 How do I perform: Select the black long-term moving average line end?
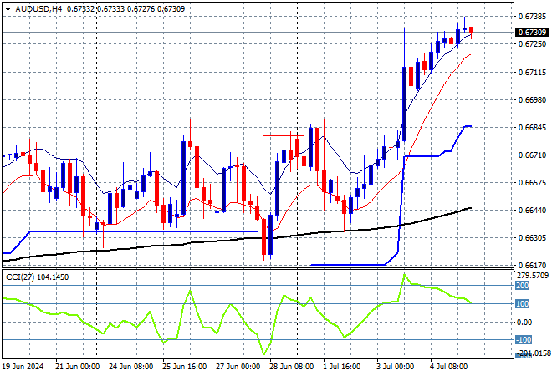click(469, 208)
